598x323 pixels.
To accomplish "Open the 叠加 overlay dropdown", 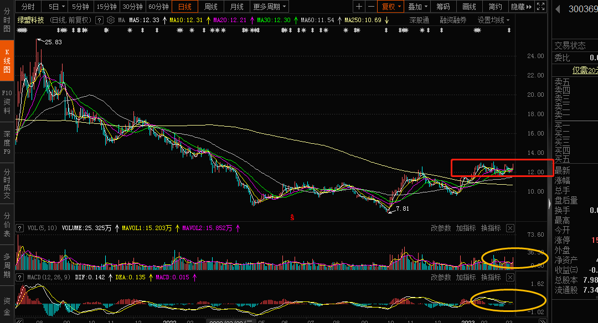I will (417, 7).
